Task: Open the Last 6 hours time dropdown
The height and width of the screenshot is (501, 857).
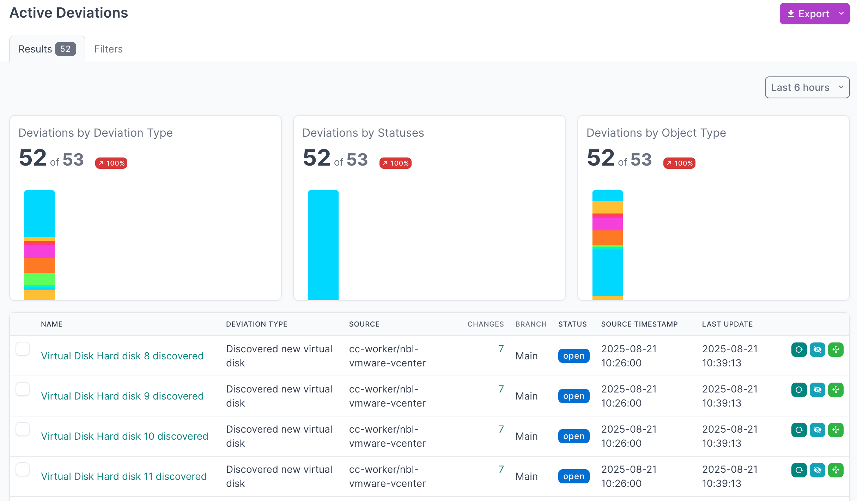Action: pyautogui.click(x=807, y=87)
